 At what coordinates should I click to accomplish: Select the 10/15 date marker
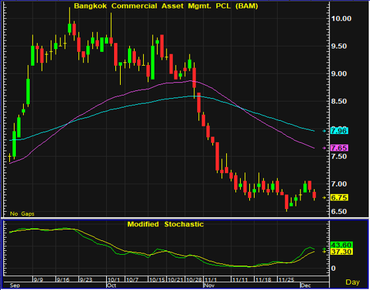tap(157, 280)
